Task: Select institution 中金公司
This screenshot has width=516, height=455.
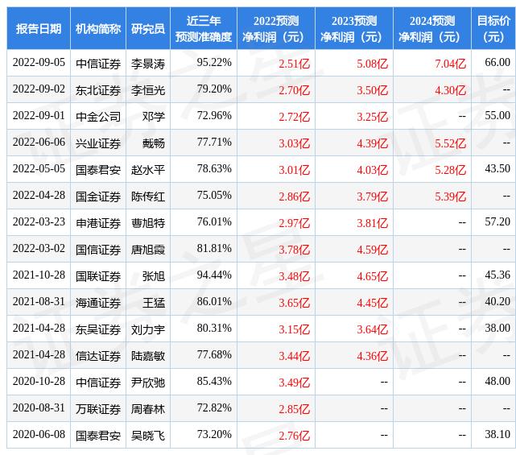Action: coord(98,117)
